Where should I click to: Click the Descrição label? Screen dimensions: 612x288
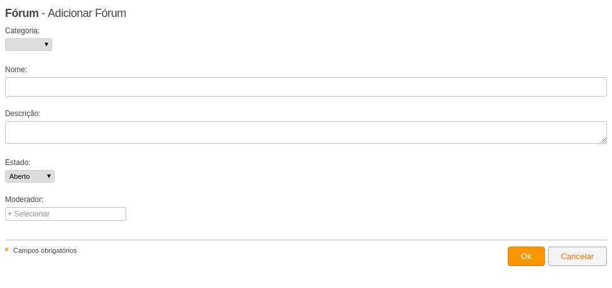(x=23, y=114)
